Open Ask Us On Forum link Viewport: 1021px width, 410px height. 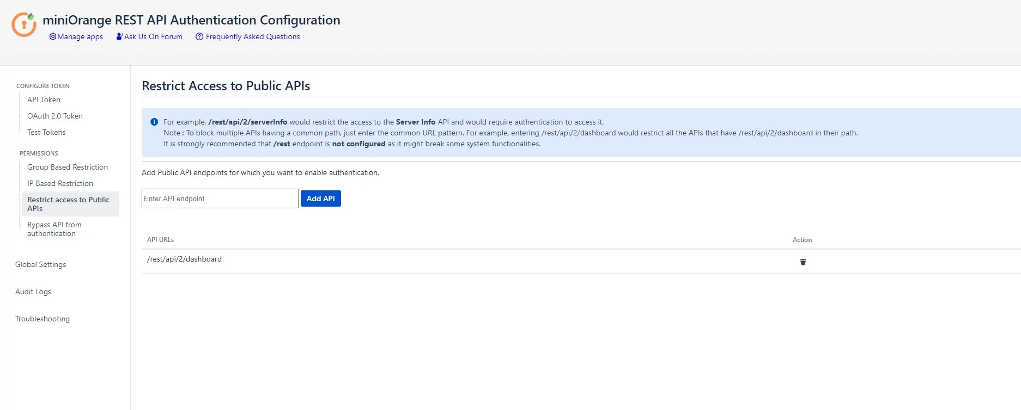(149, 36)
